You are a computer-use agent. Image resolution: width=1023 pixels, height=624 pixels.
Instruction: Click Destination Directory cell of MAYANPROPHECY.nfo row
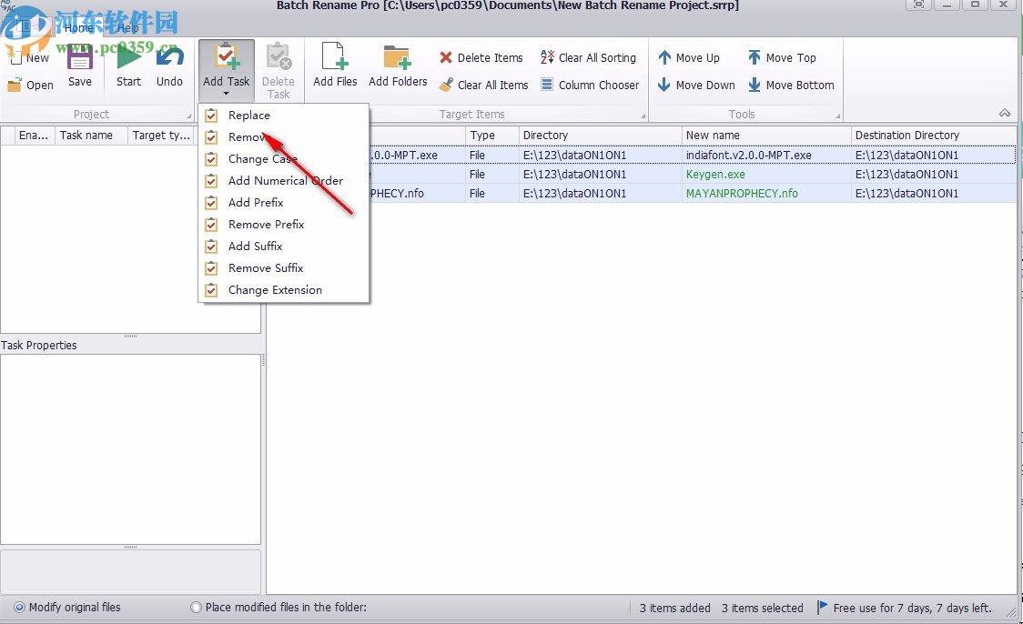point(935,194)
